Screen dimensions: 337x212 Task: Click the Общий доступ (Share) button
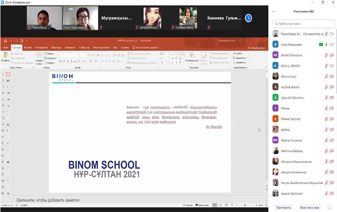tap(256, 48)
